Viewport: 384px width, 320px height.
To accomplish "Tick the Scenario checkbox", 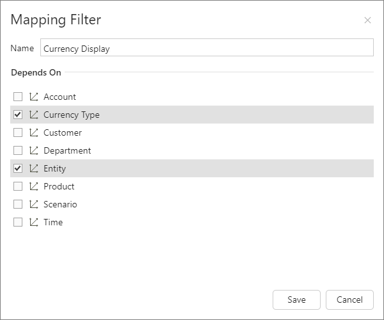I will point(18,204).
